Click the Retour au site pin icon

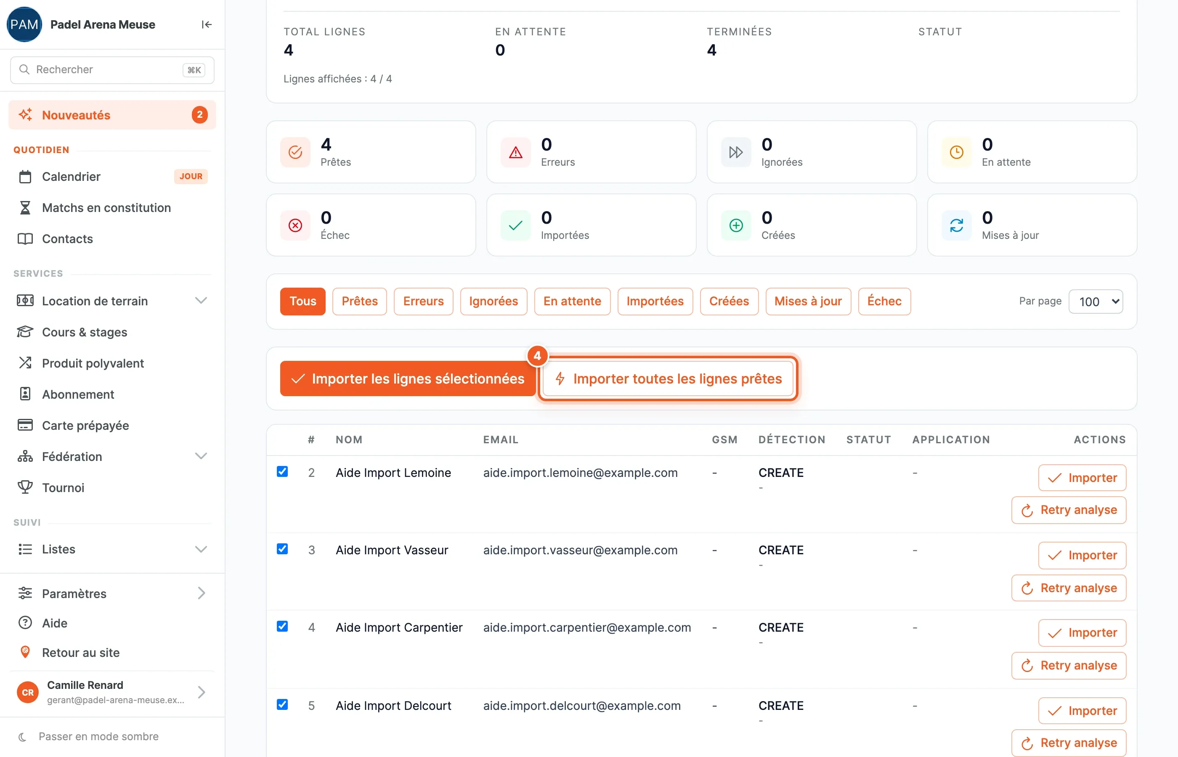click(25, 652)
